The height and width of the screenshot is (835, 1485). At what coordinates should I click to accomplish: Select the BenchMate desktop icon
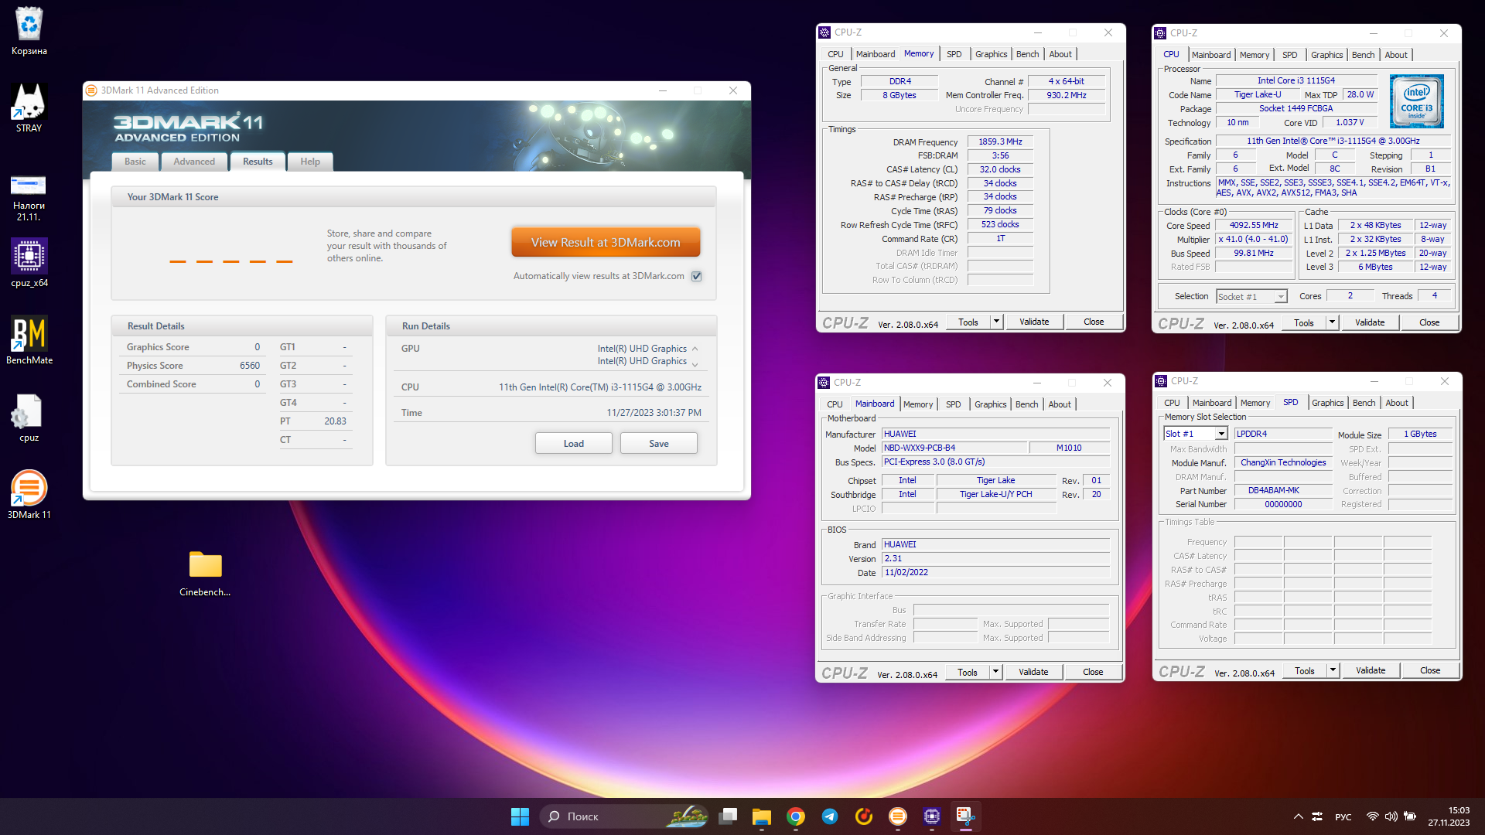(29, 341)
